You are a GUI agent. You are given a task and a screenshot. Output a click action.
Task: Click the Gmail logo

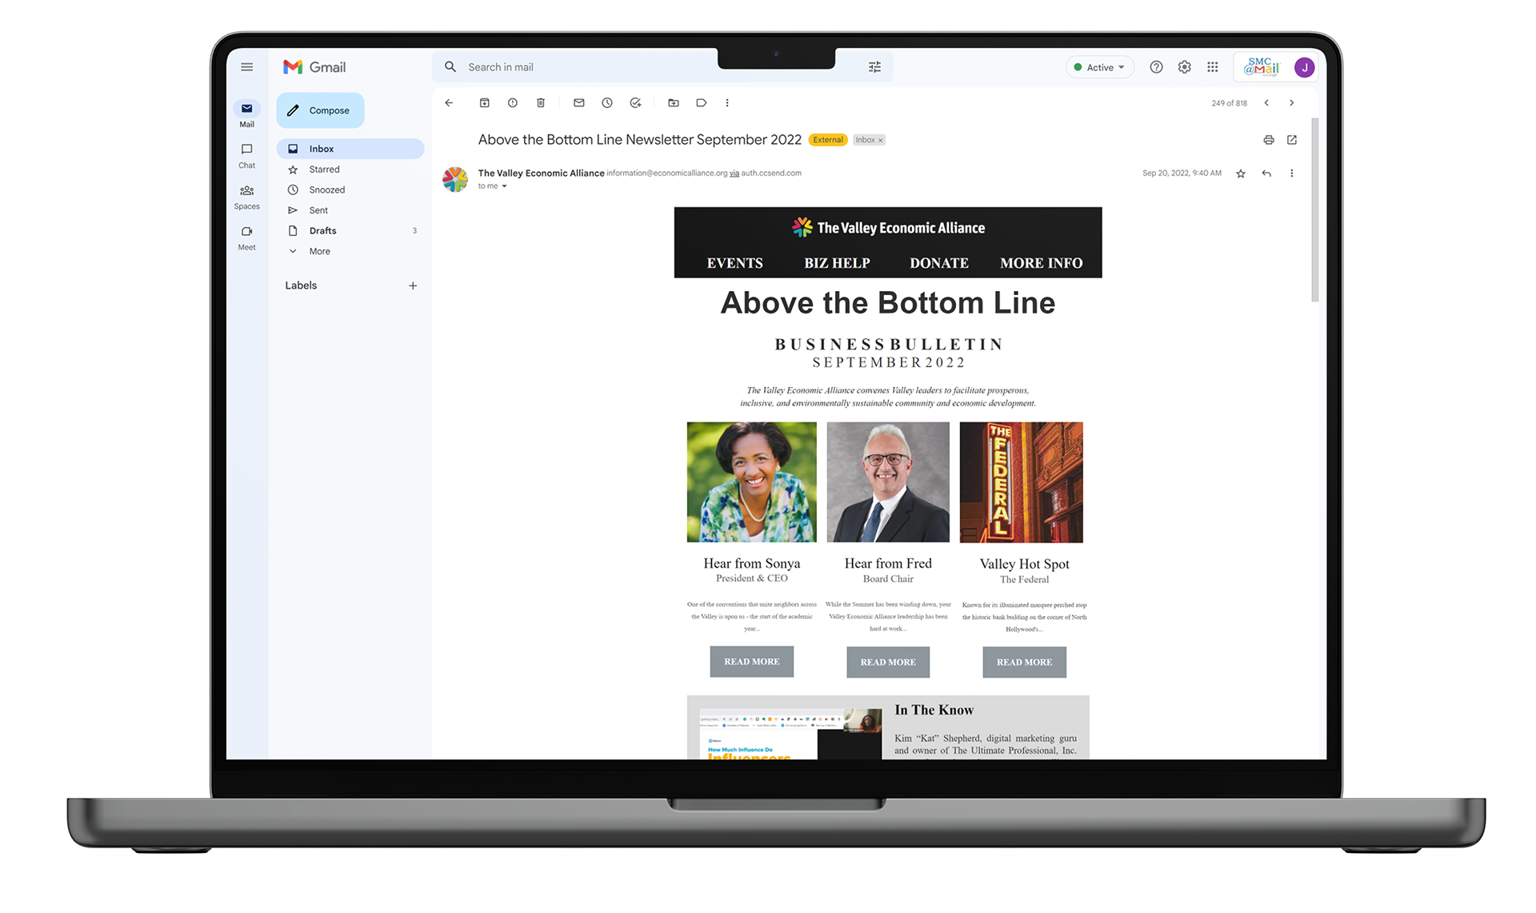pyautogui.click(x=314, y=67)
